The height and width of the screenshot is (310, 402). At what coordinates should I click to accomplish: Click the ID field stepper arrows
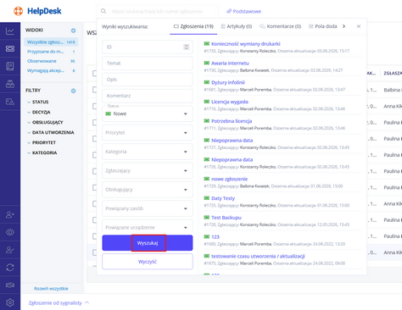(187, 47)
